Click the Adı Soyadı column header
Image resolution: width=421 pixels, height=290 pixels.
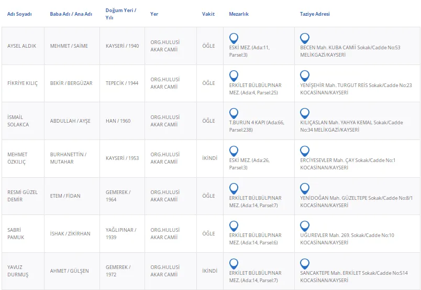(19, 14)
